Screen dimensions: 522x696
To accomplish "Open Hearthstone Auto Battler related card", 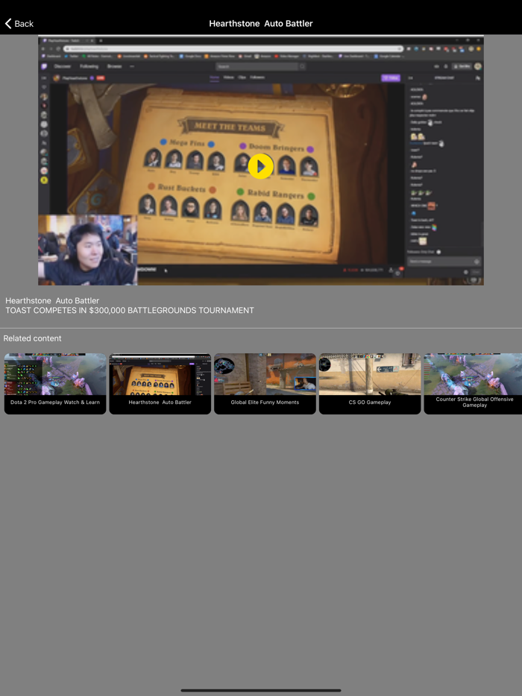I will pos(160,384).
